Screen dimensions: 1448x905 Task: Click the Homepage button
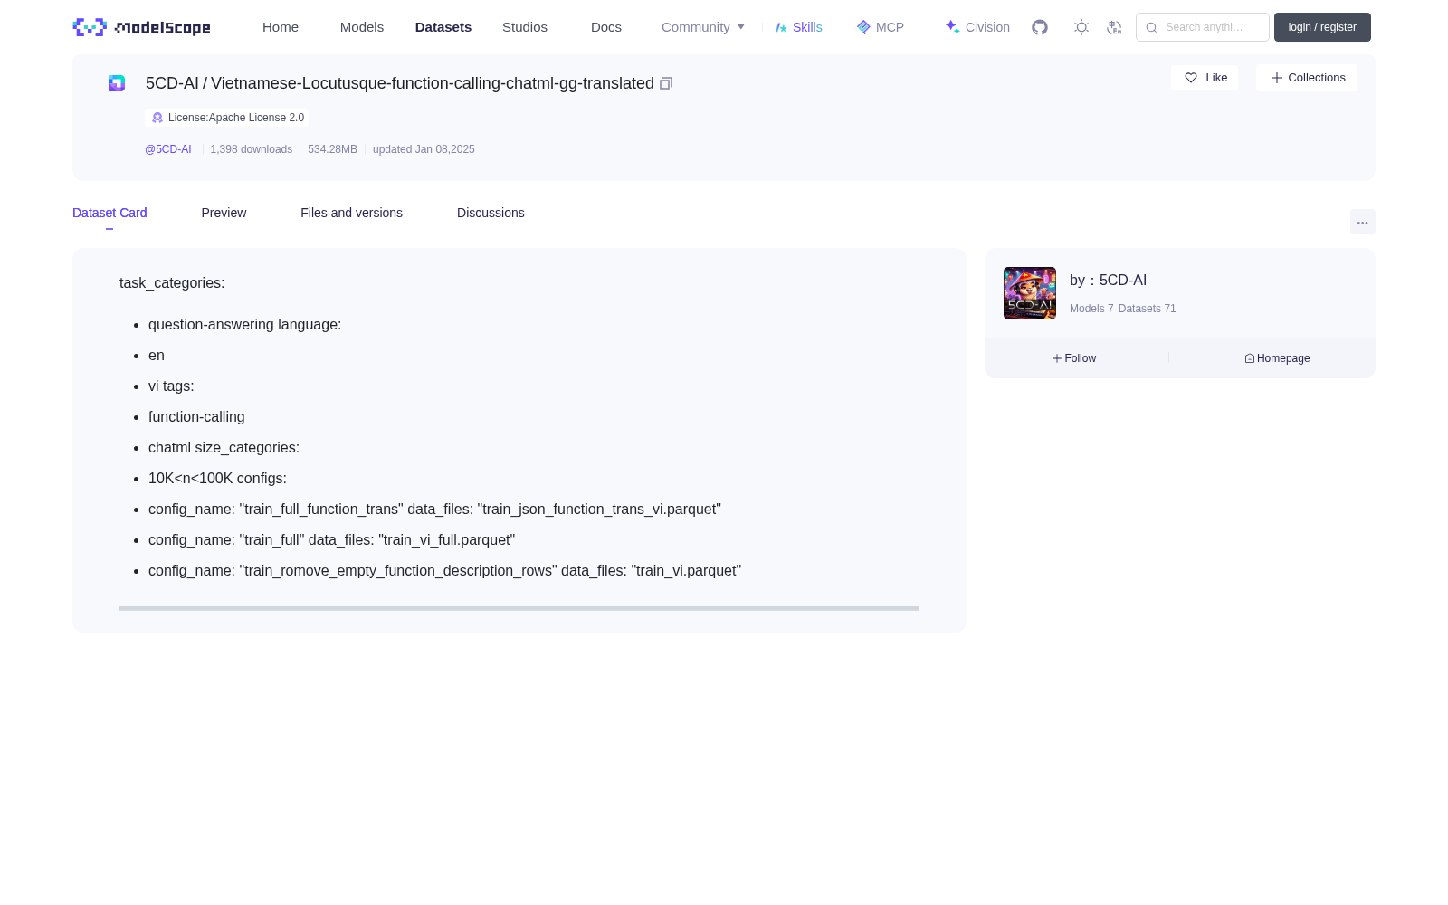coord(1277,358)
